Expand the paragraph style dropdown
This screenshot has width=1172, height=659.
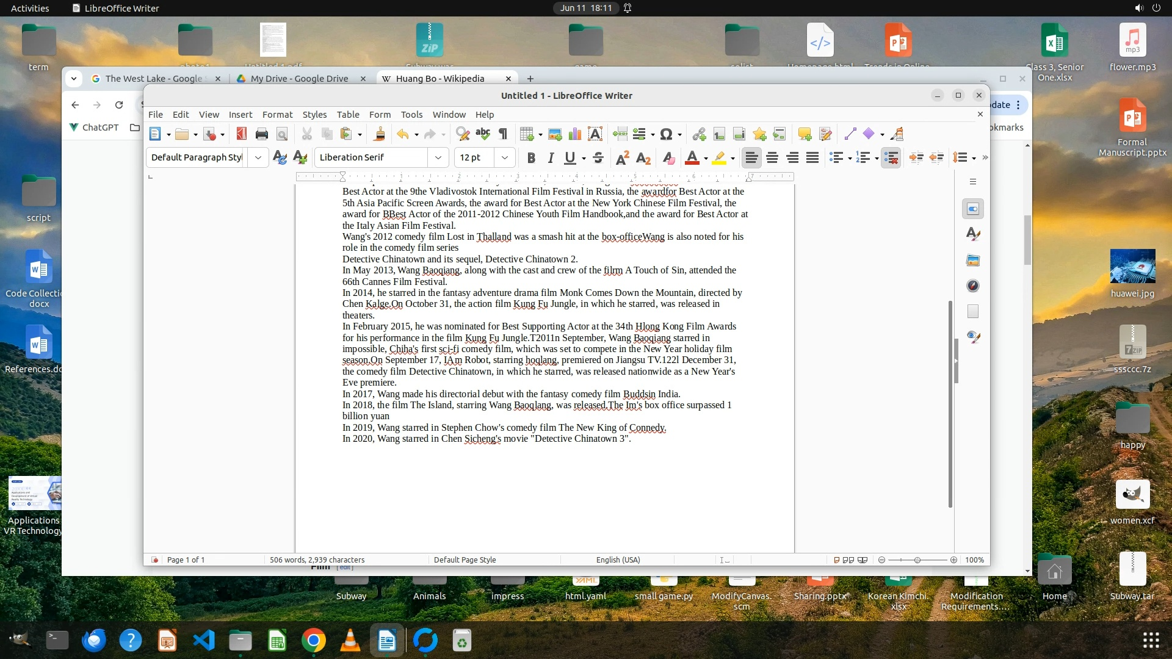258,157
